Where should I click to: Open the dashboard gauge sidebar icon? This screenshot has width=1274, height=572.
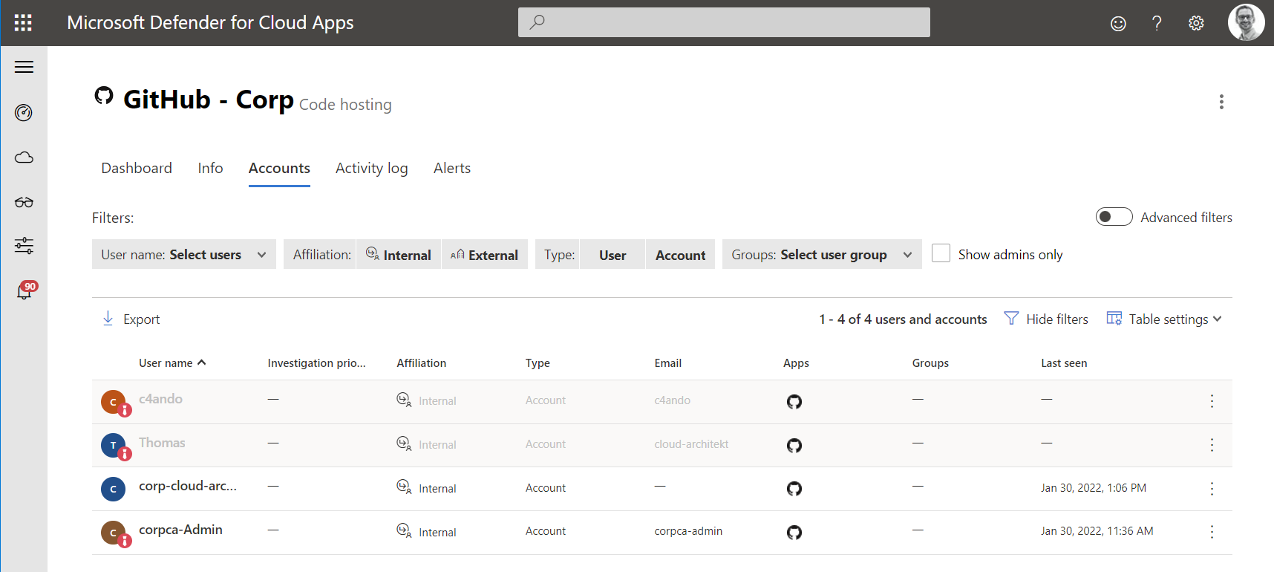tap(24, 113)
